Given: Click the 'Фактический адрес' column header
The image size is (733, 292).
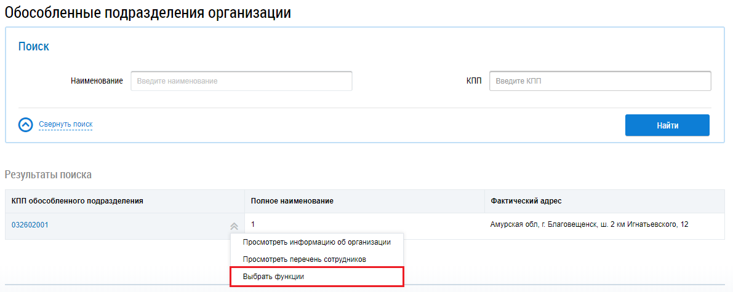Looking at the screenshot, I should [526, 201].
